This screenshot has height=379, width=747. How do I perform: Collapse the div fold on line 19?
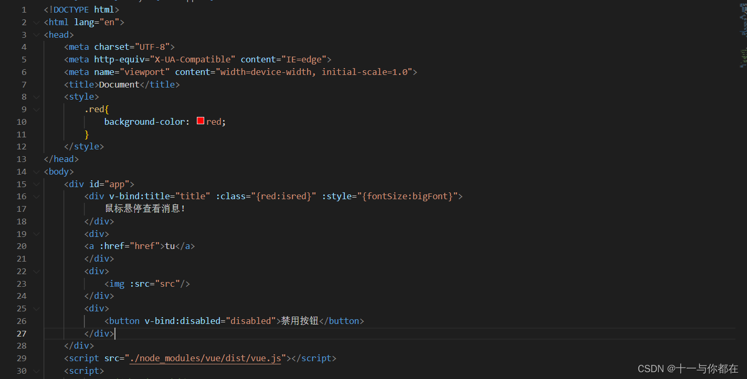[36, 234]
